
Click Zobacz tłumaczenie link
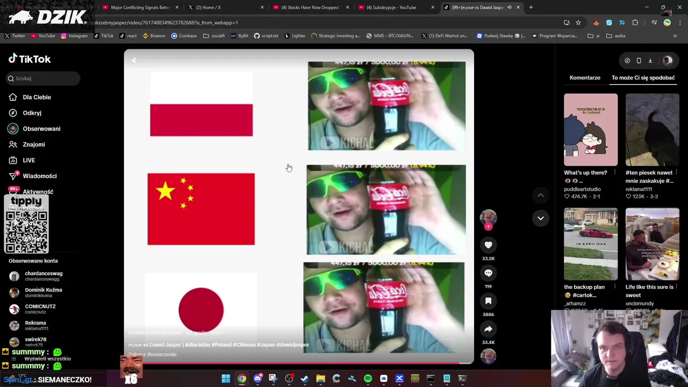tap(153, 354)
